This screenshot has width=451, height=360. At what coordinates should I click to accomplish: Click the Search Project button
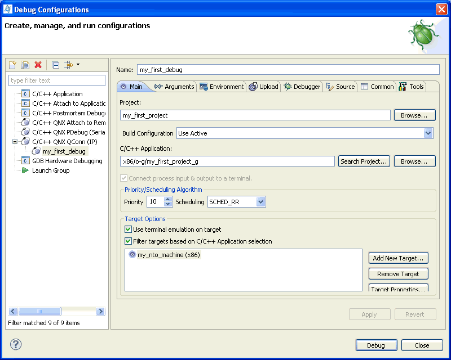pos(364,161)
